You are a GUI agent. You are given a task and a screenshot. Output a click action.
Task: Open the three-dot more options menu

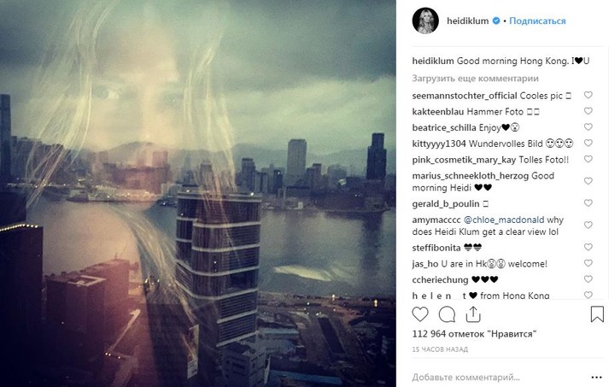(x=596, y=378)
